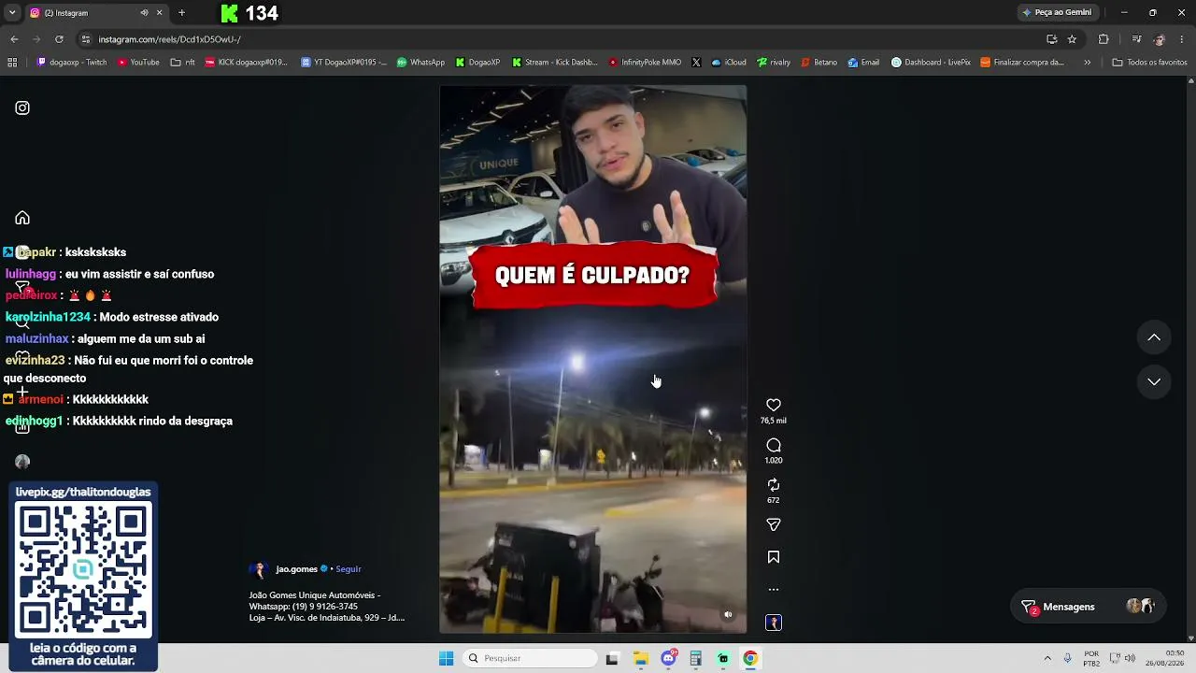
Task: Go to the previous reel with up arrow
Action: tap(1154, 337)
